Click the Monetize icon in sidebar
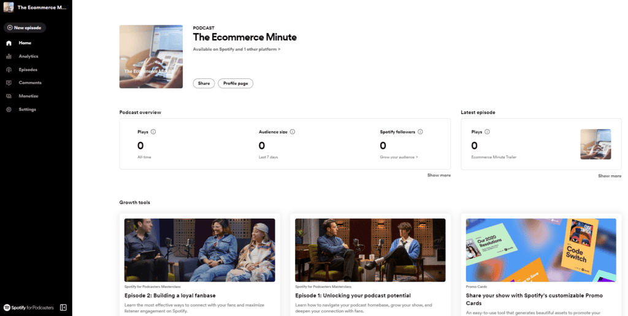Screen dimensions: 628x316 9,96
